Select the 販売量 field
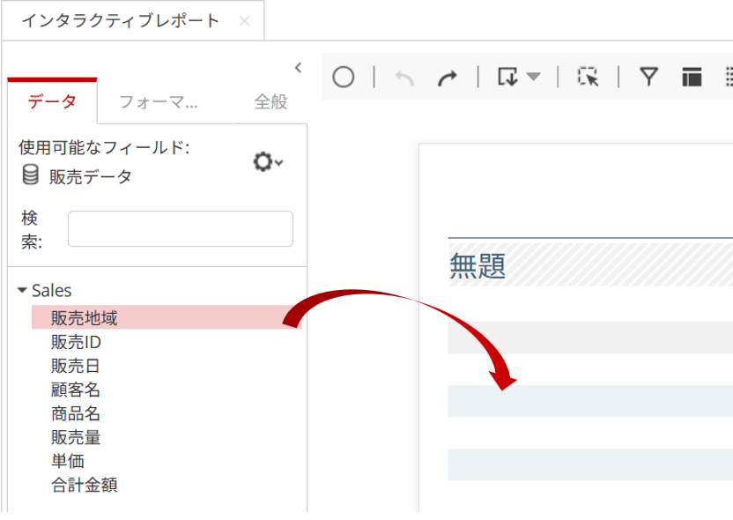Viewport: 733px width, 520px height. (76, 438)
